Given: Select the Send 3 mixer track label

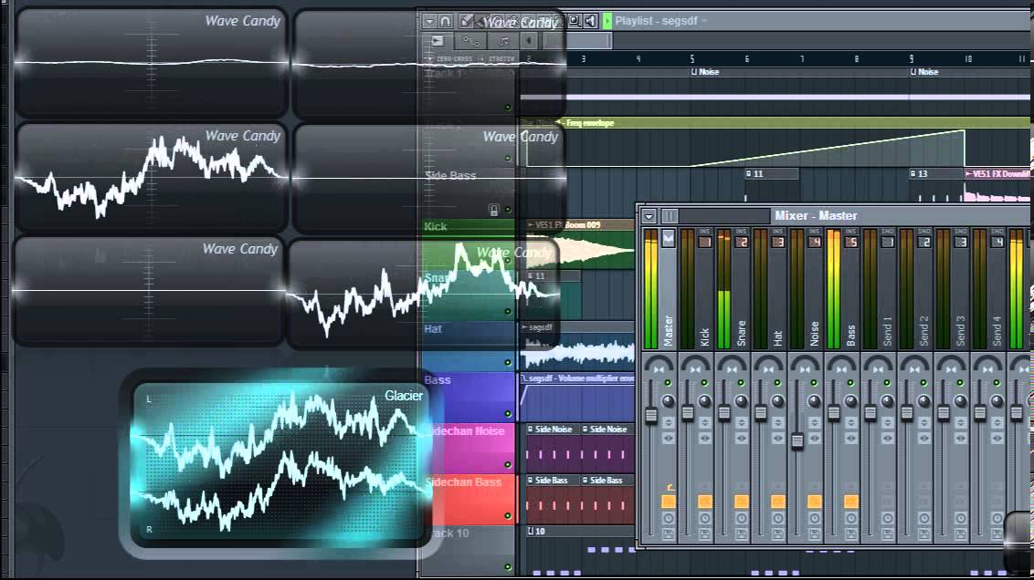Looking at the screenshot, I should click(961, 331).
